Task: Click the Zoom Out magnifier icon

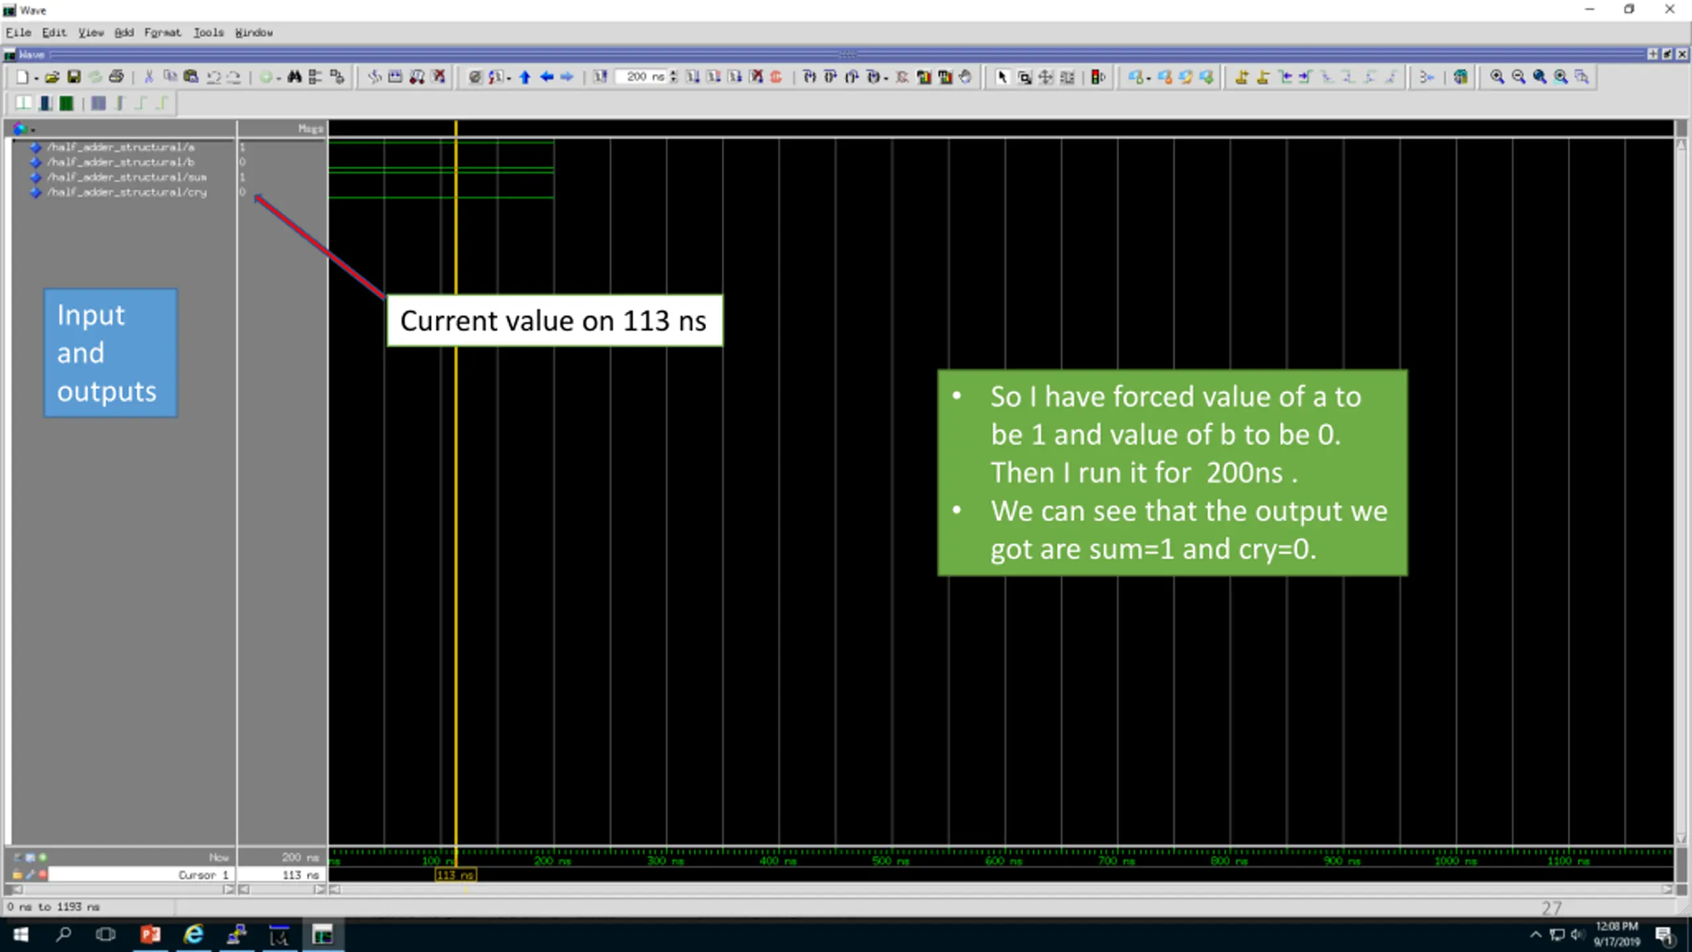Action: [1519, 77]
